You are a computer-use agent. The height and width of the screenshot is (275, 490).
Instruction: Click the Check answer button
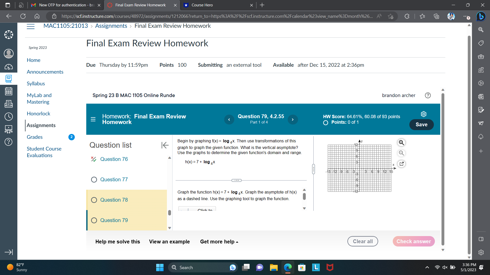pyautogui.click(x=413, y=241)
